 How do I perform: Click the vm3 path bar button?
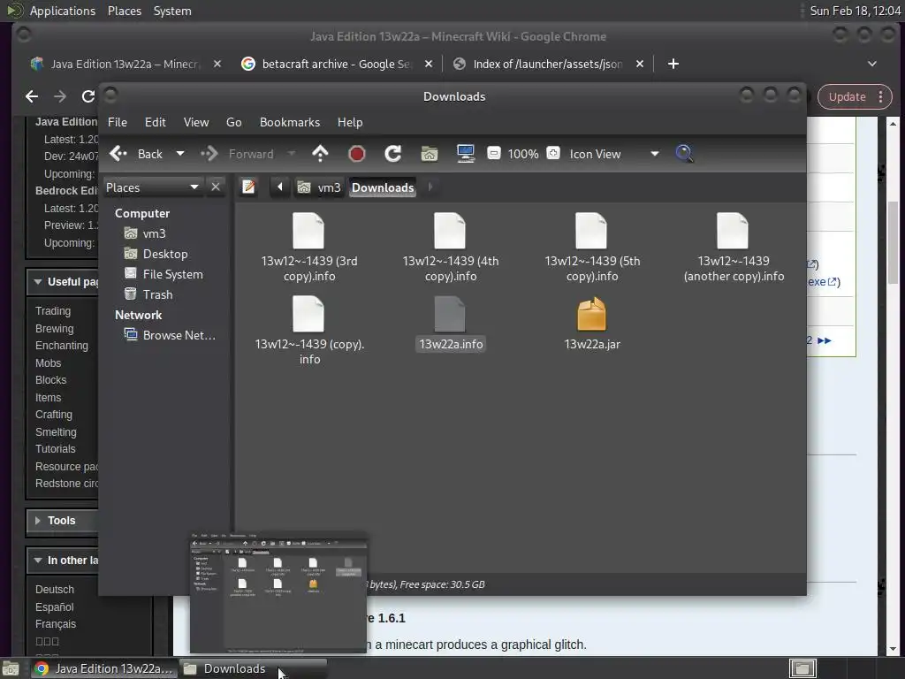[x=319, y=187]
